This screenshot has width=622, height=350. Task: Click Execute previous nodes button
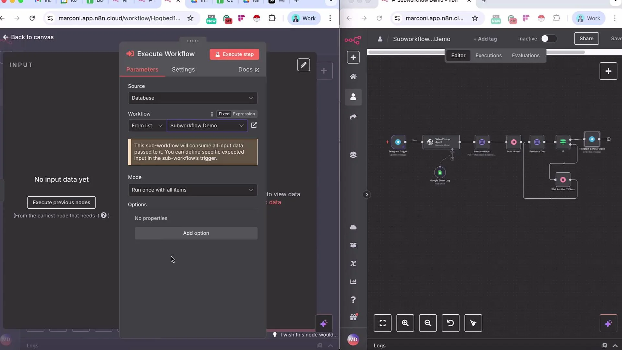point(62,203)
